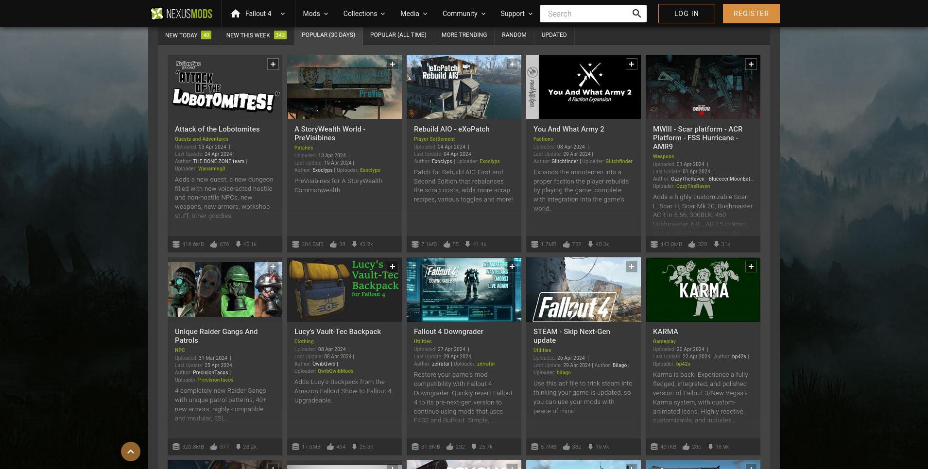This screenshot has height=469, width=928.
Task: Expand the Mods menu
Action: point(315,14)
